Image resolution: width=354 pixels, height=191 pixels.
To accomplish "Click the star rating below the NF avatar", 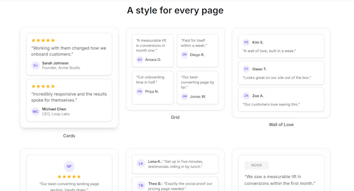I will click(69, 177).
